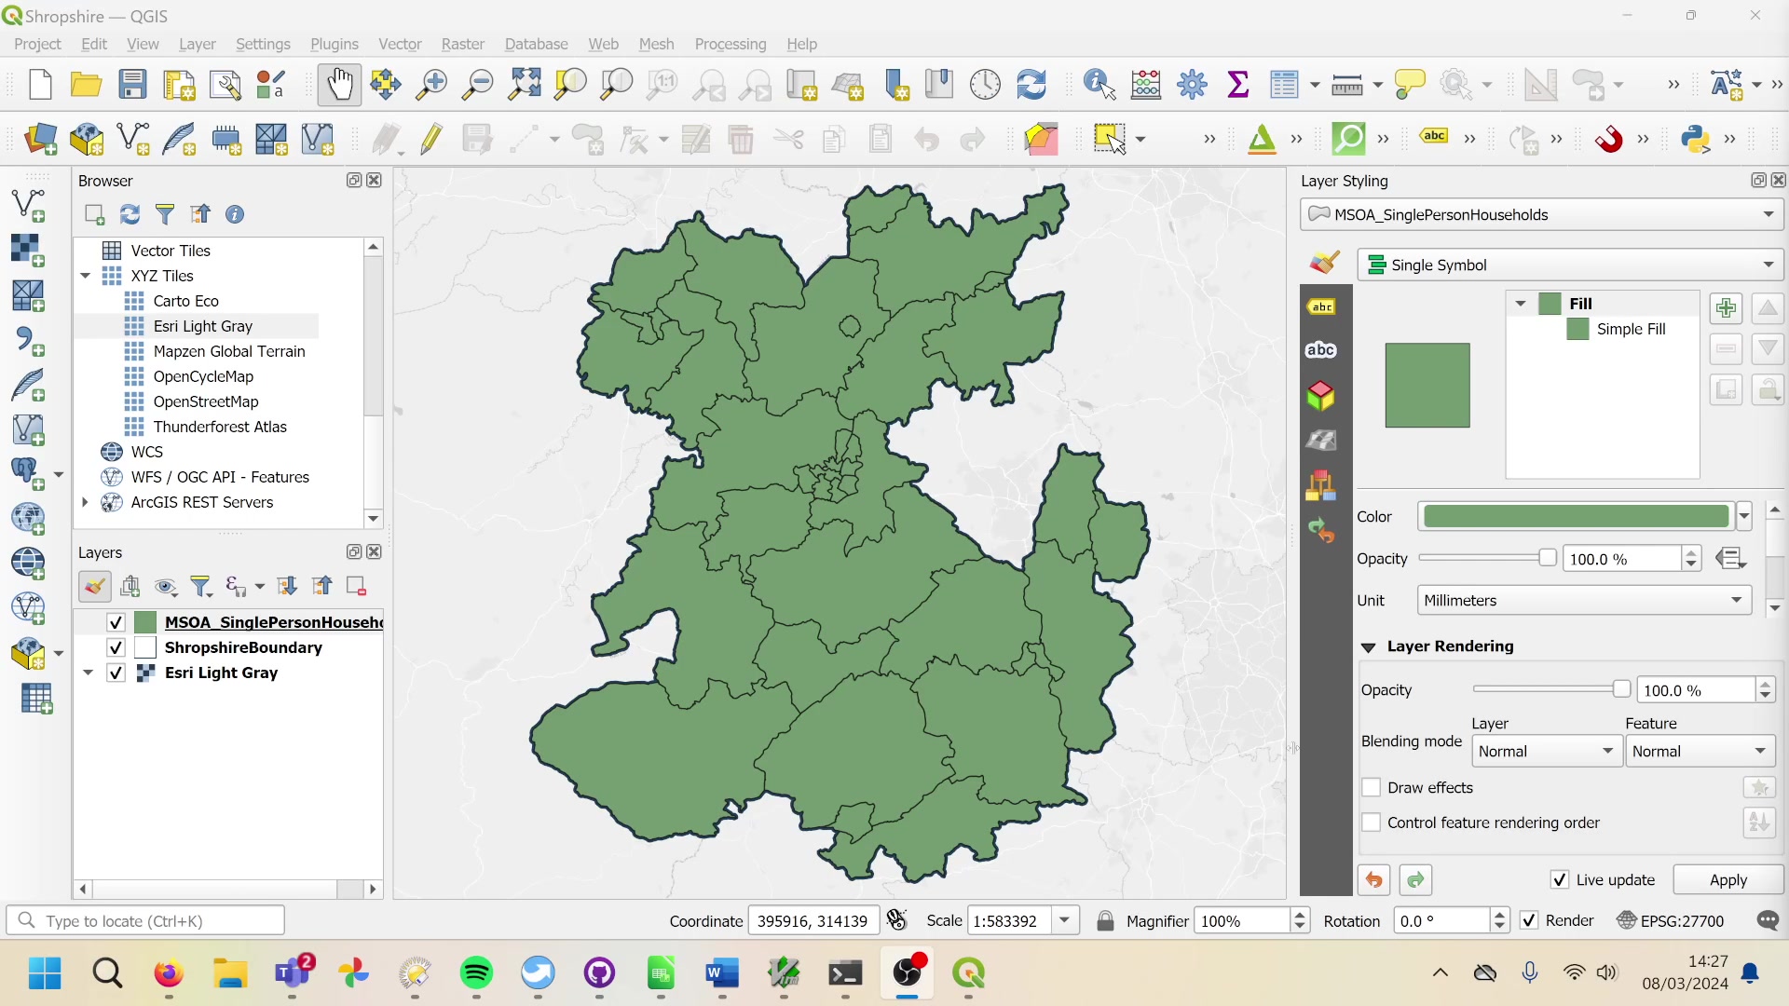Open the Data Source Manager
1789x1006 pixels.
coord(39,140)
